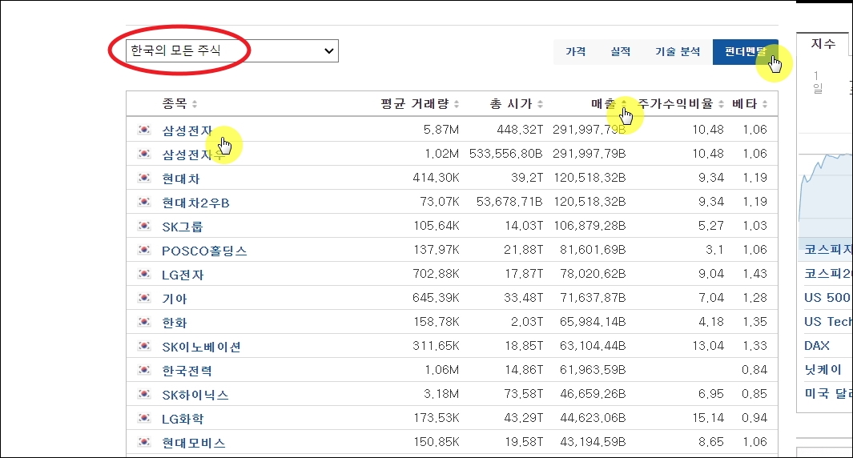Click Korean flag icon beside SK그룹
Screen dimensions: 853x458
144,225
